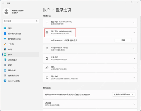The image size is (141, 111).
Task: Select 游戏 in the sidebar
Action: coord(21,65)
